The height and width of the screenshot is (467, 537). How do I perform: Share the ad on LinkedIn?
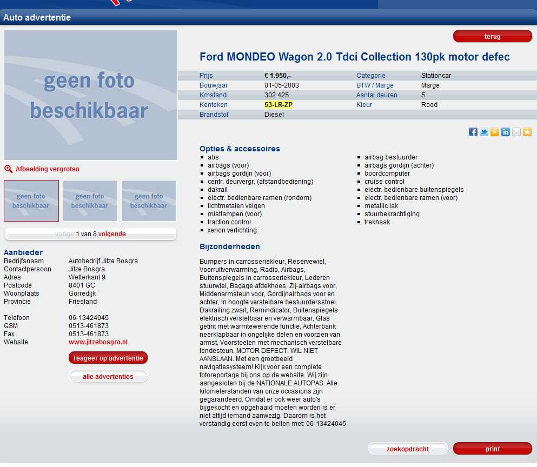506,132
